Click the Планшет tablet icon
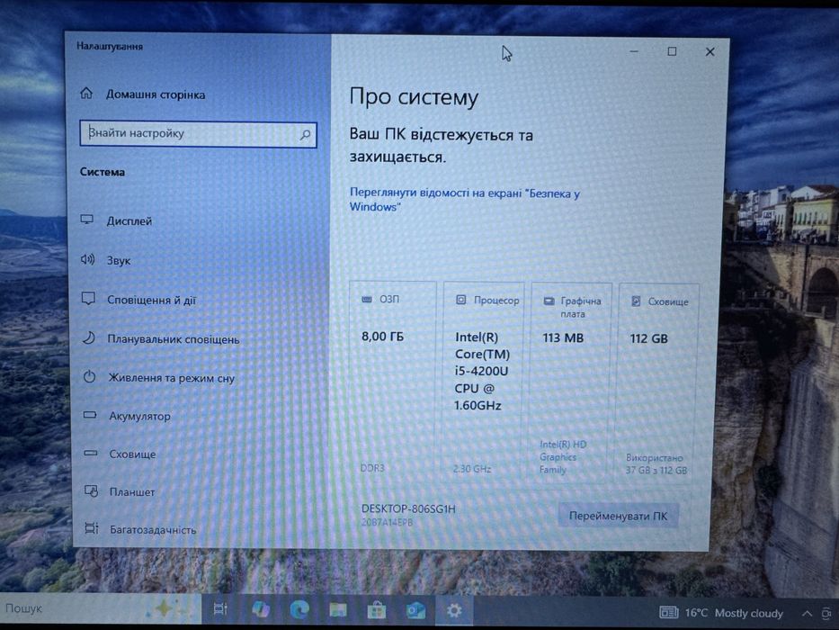 [91, 490]
